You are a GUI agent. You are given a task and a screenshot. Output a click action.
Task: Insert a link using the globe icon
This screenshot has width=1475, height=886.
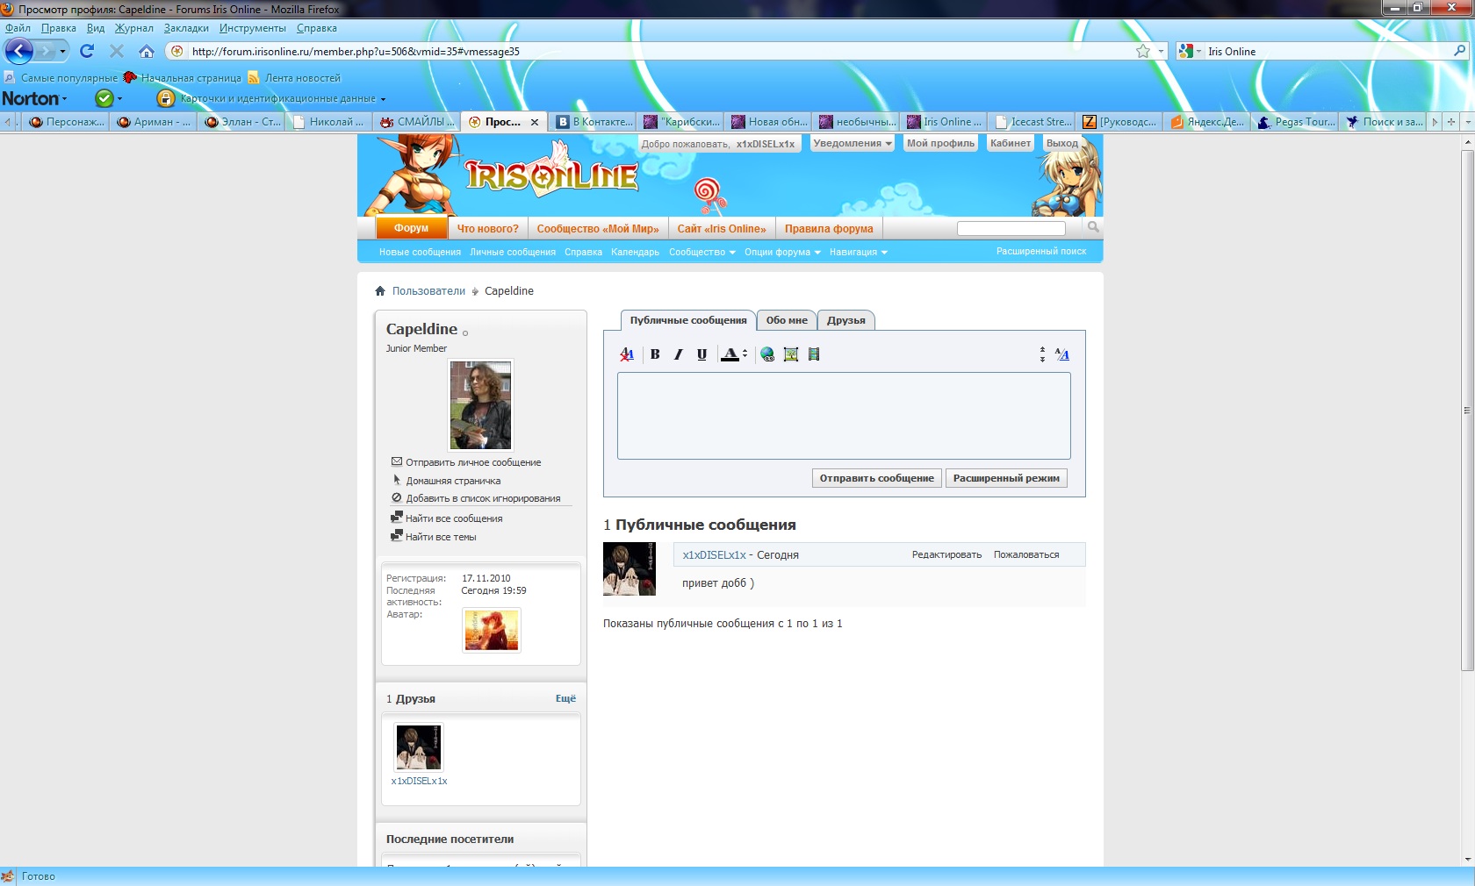click(767, 354)
